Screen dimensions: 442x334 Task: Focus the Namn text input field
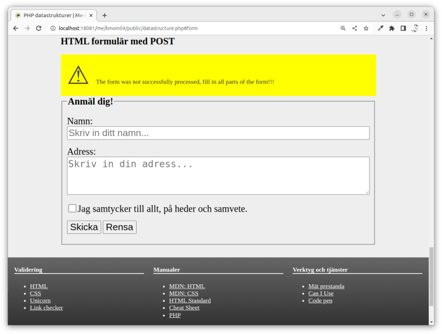[218, 133]
